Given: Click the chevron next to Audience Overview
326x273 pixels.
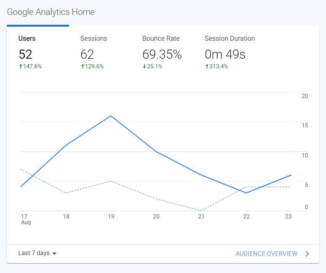Looking at the screenshot, I should pos(307,254).
